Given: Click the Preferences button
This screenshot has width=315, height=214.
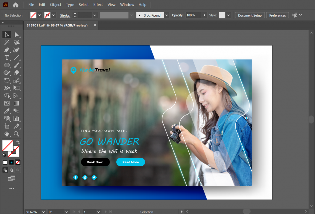Looking at the screenshot, I should (x=277, y=15).
